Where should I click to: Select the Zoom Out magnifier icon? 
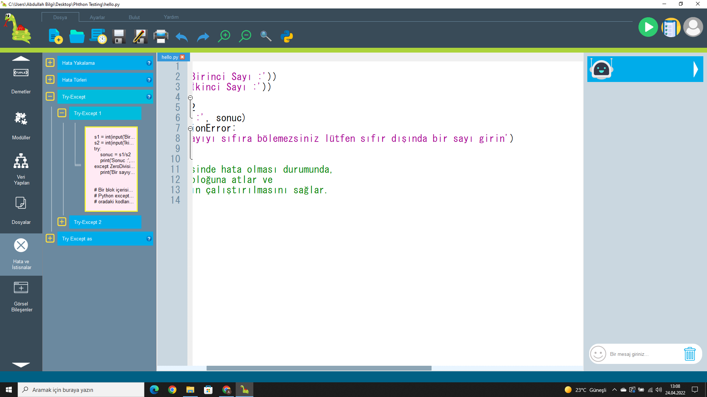coord(245,36)
